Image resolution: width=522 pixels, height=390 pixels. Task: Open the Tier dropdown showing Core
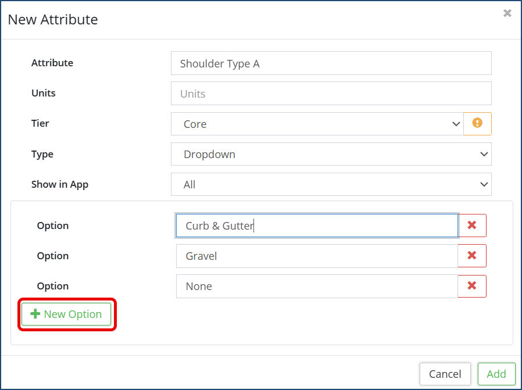317,124
